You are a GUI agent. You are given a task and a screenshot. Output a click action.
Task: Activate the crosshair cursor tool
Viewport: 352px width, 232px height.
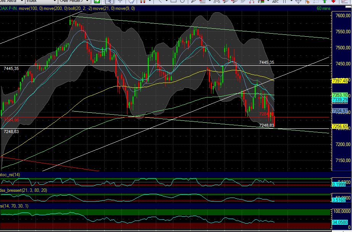point(120,1)
